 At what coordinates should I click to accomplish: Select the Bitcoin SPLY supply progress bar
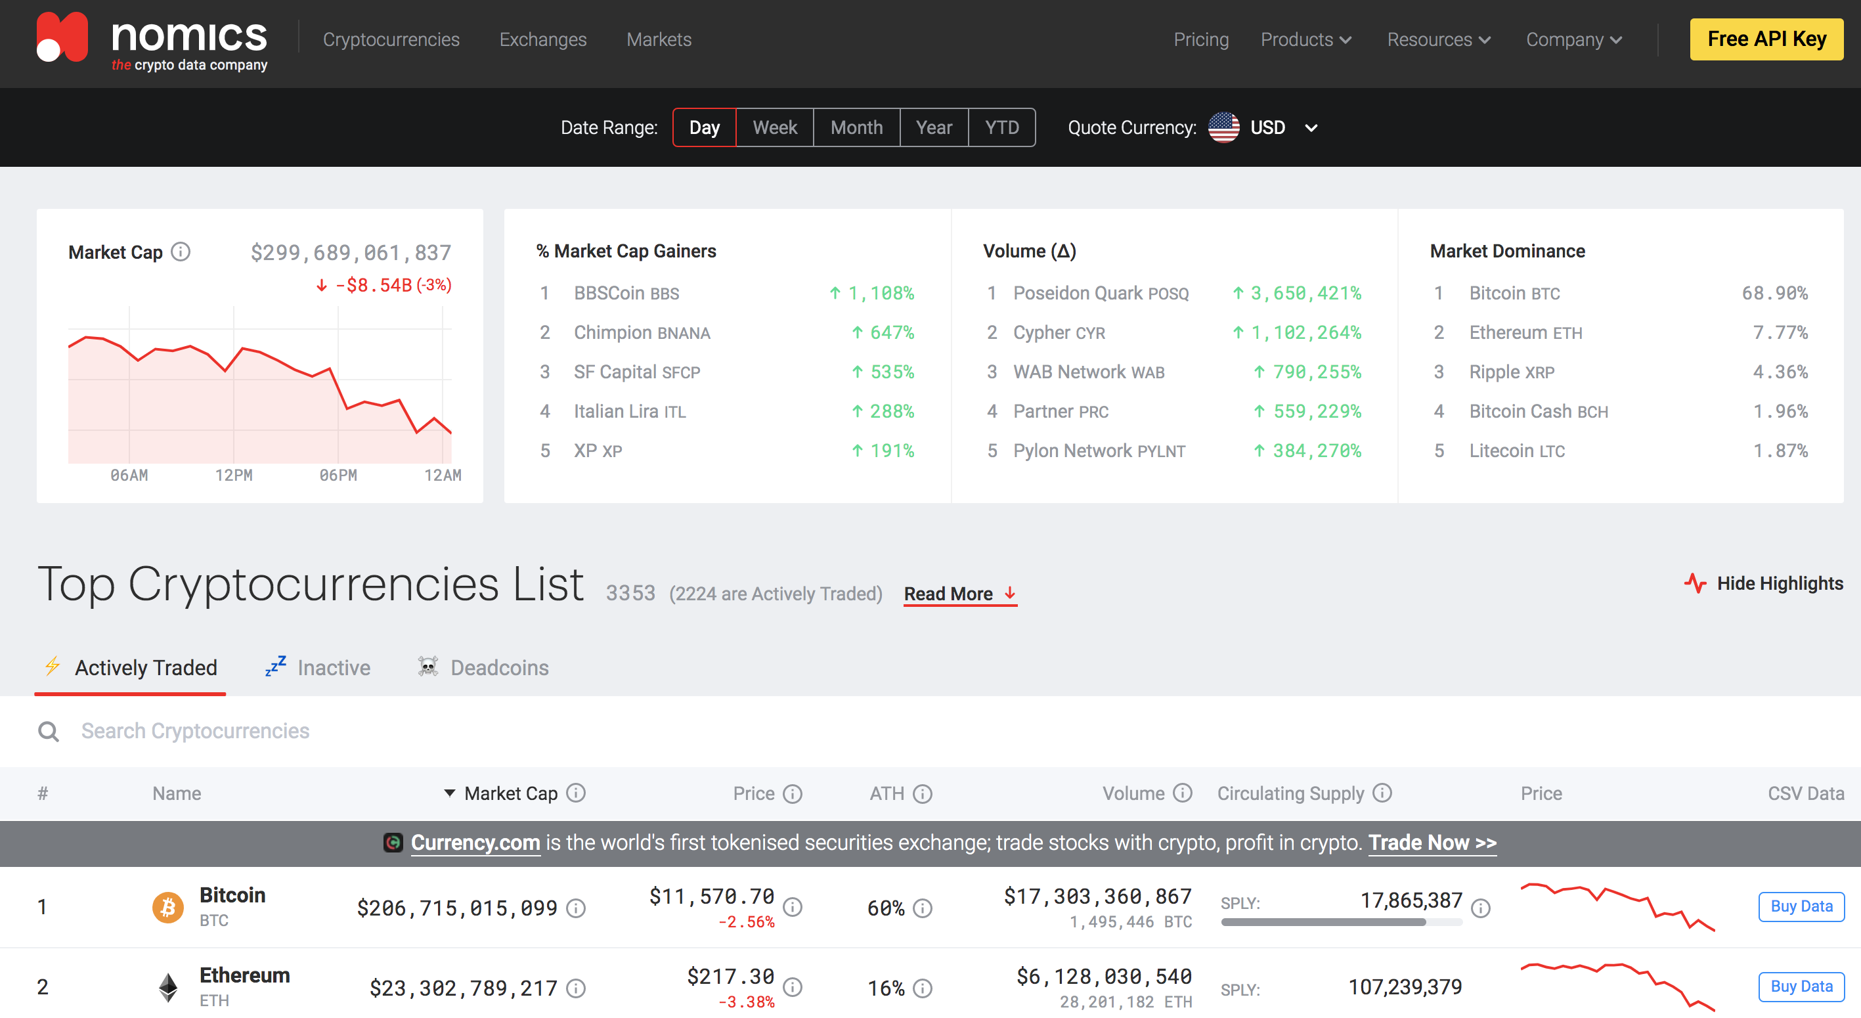point(1342,922)
